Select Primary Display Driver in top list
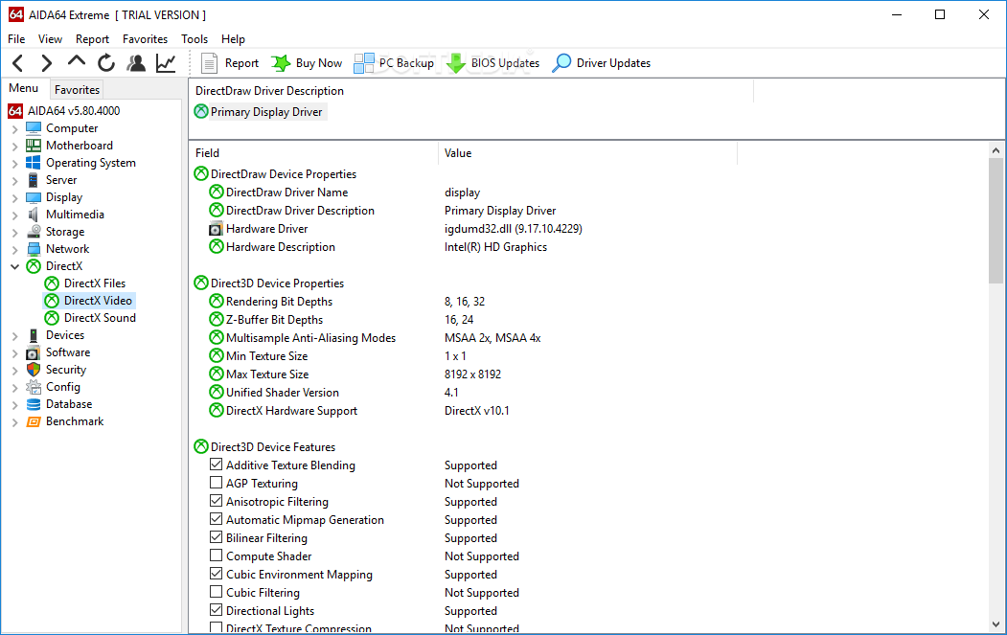 coord(265,112)
